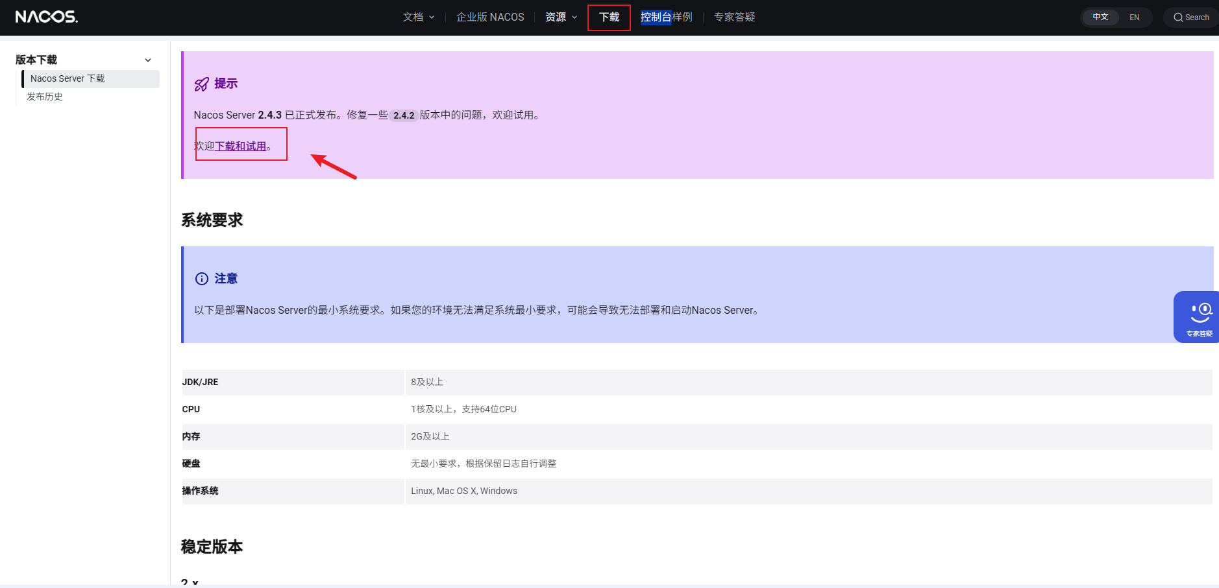Click the 2G及以上 cell
The image size is (1219, 588).
coord(430,437)
